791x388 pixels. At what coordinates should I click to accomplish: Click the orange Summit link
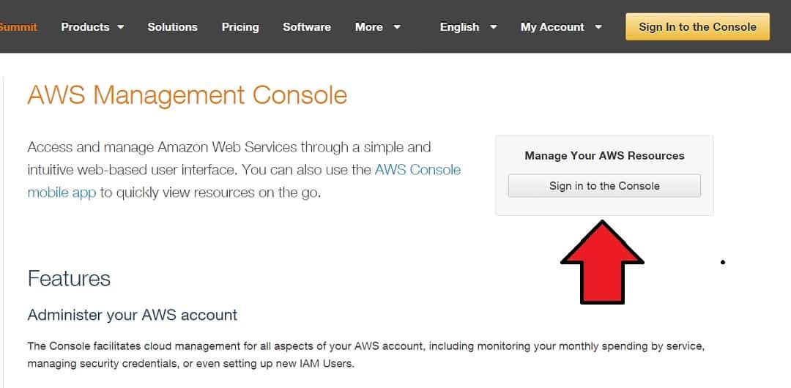pos(18,27)
